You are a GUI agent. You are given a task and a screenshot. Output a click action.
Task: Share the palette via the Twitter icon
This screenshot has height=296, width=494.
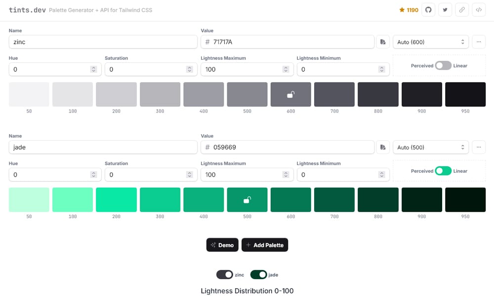point(445,9)
